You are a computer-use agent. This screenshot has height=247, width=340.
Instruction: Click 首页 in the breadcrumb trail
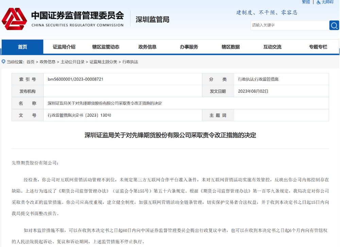coord(30,62)
